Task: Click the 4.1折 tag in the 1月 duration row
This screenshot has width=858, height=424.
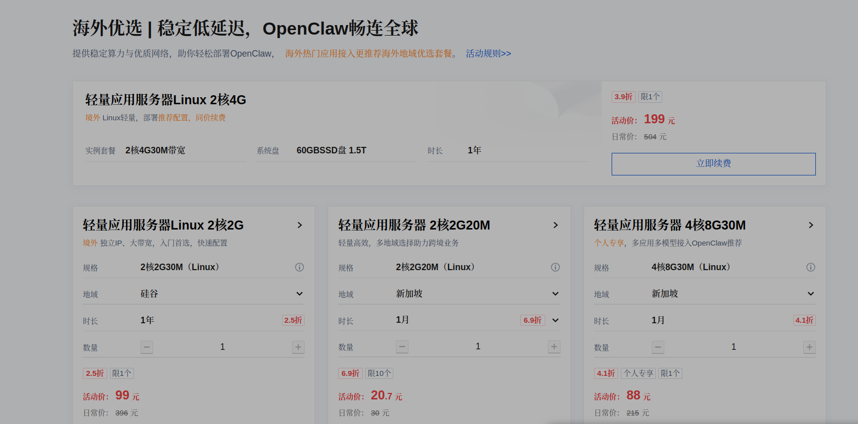Action: (804, 320)
